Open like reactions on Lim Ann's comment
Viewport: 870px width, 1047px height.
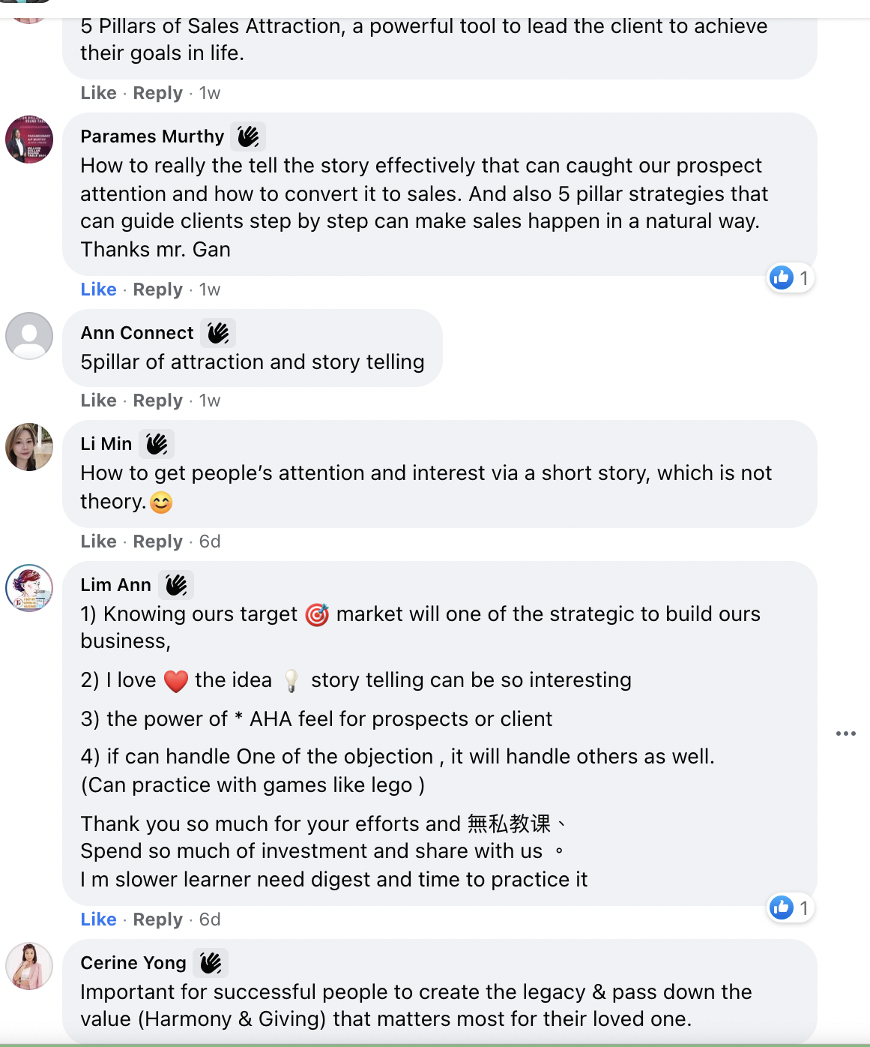pos(791,908)
